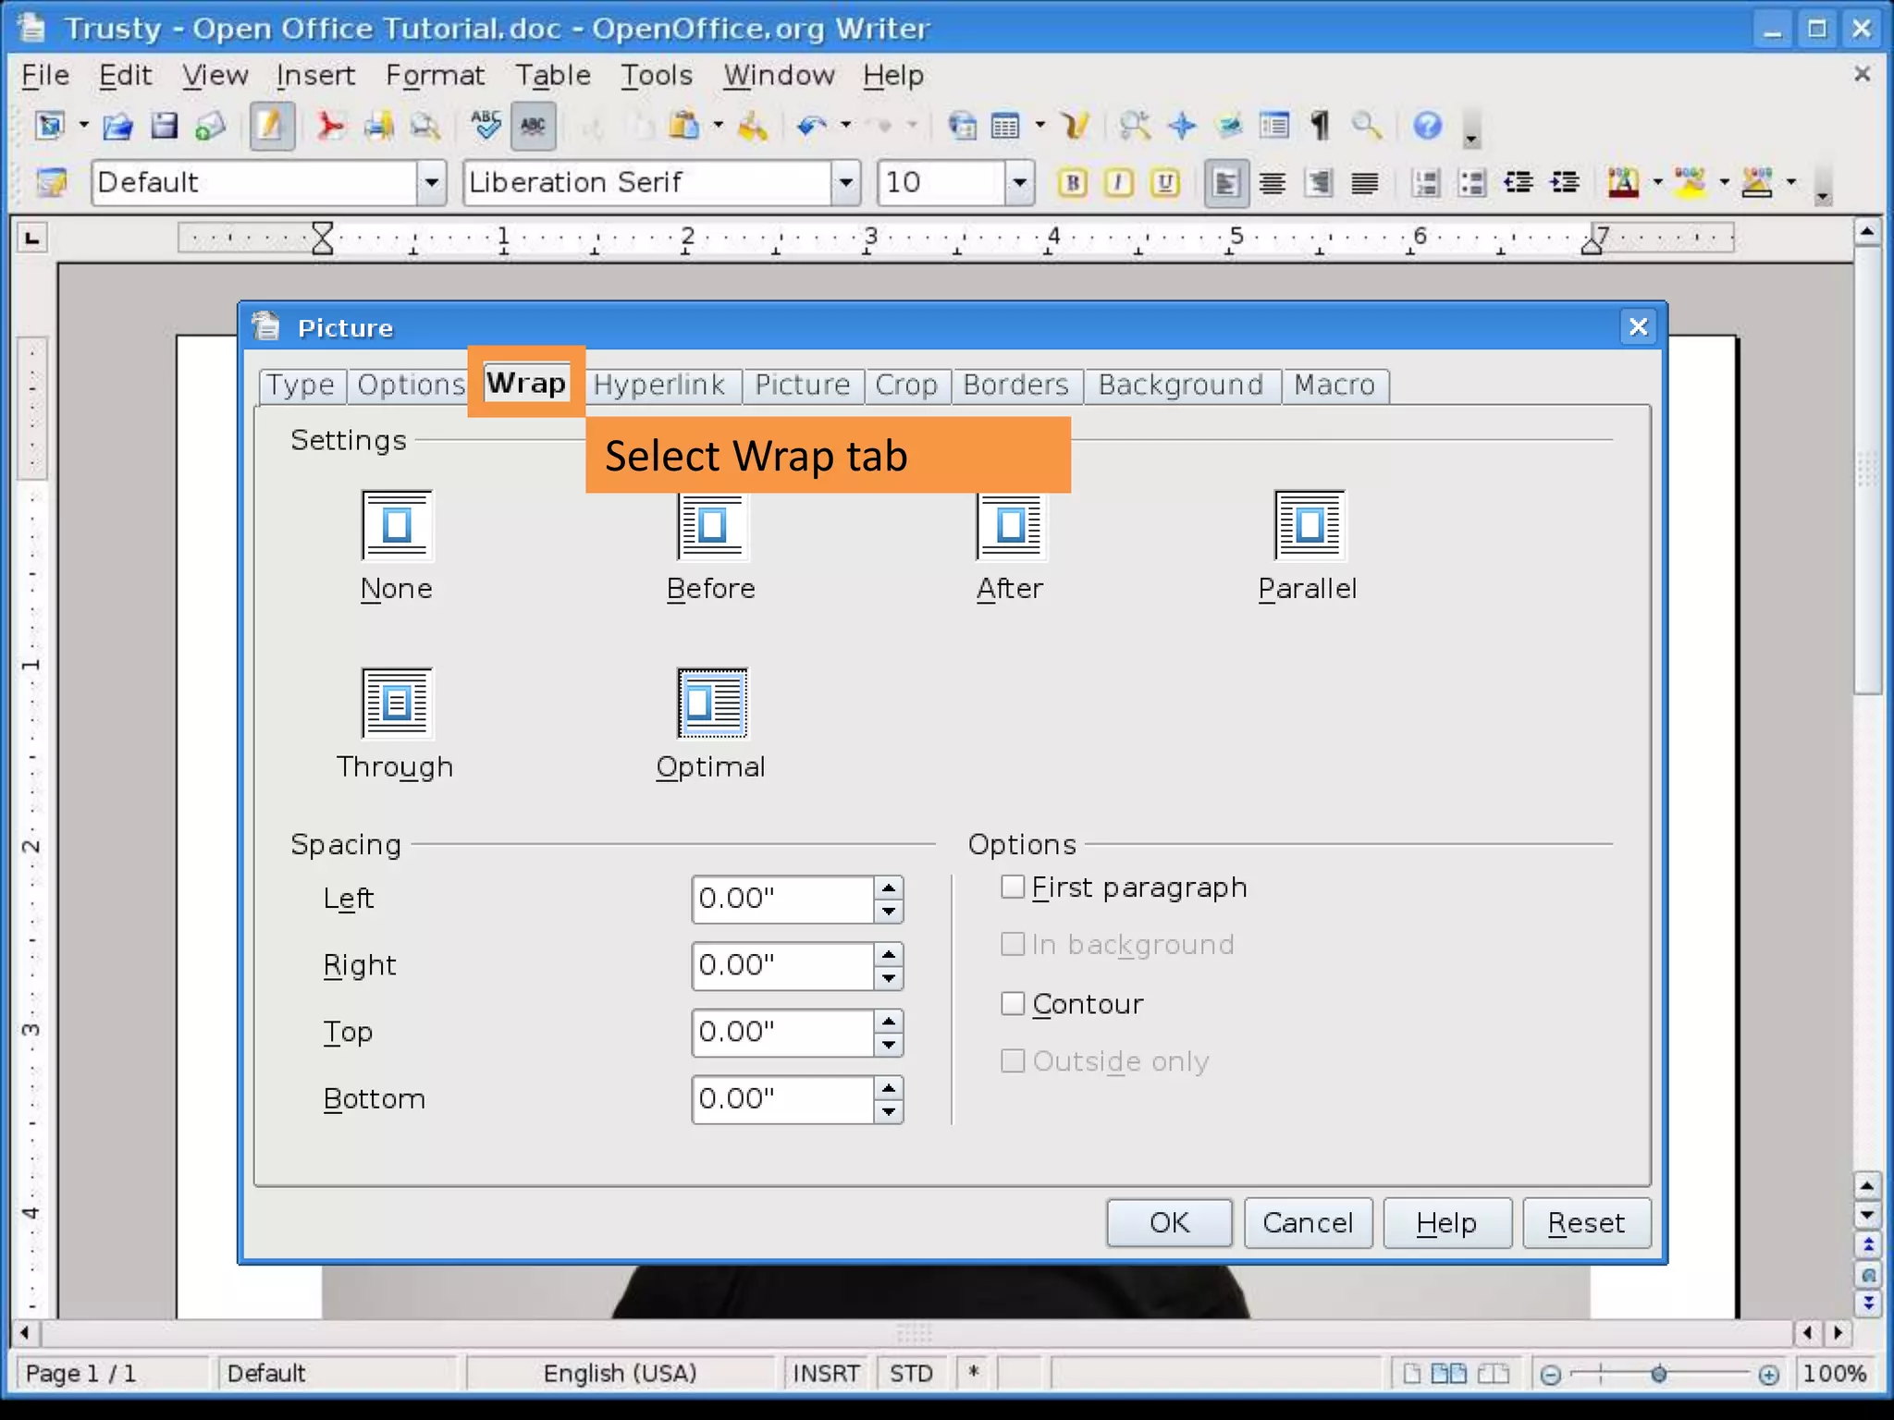Choose the Before wrap icon
Image resolution: width=1894 pixels, height=1420 pixels.
coord(712,526)
